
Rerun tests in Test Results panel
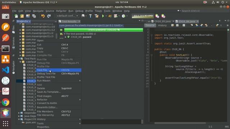[61, 30]
